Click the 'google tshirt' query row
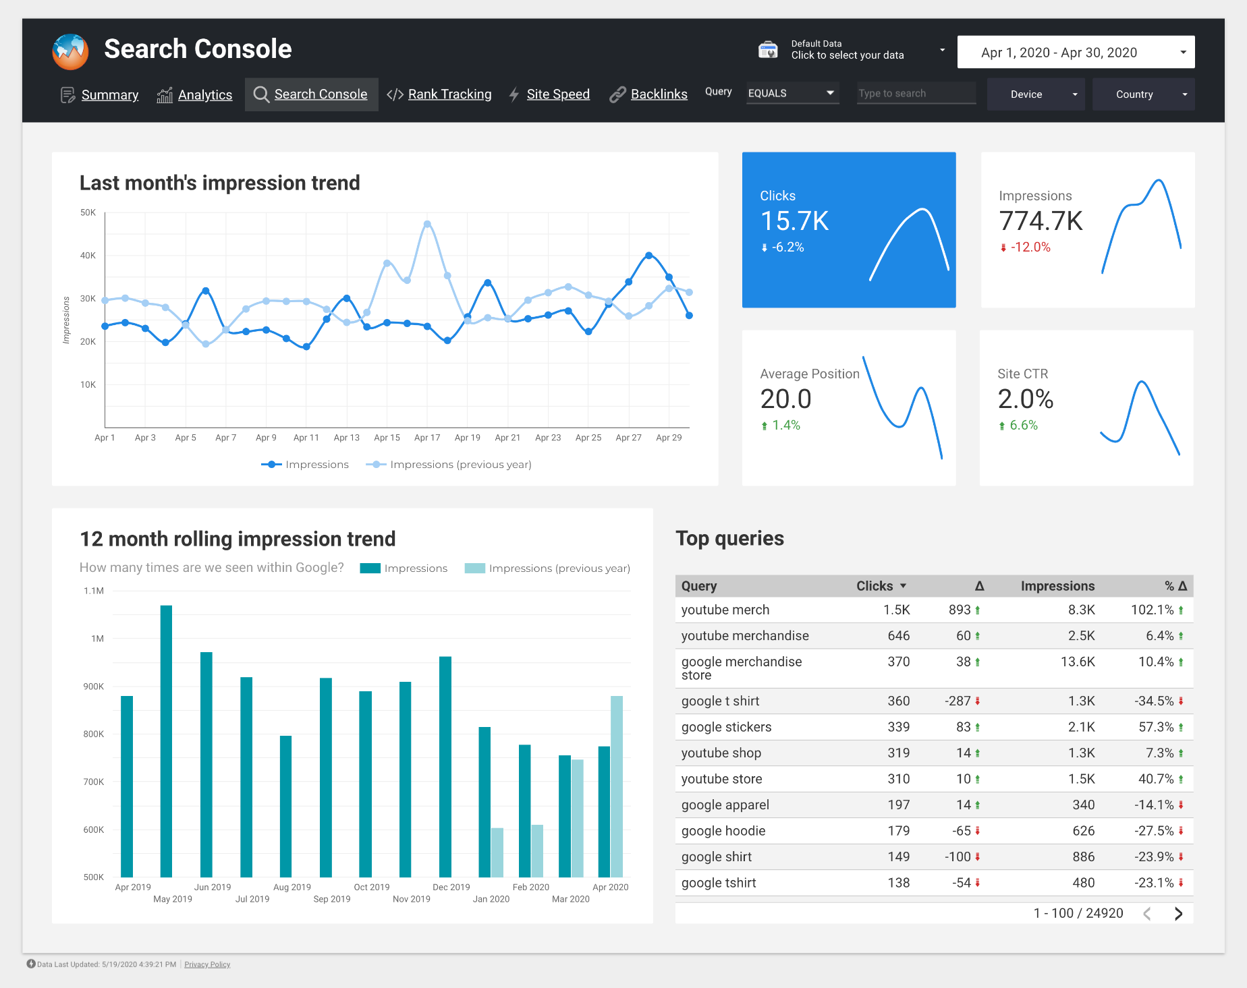 click(x=934, y=883)
